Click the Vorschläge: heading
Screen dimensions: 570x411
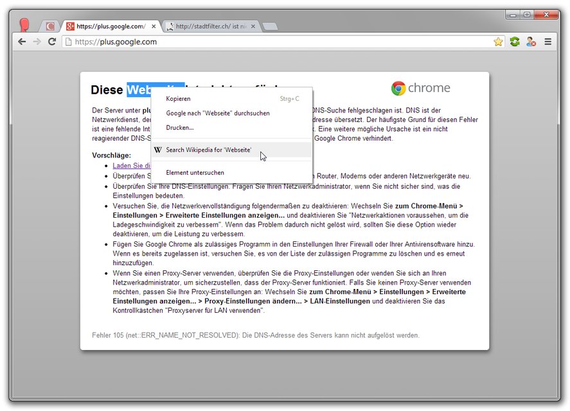click(111, 155)
